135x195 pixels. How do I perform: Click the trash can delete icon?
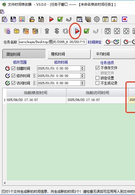(47, 31)
